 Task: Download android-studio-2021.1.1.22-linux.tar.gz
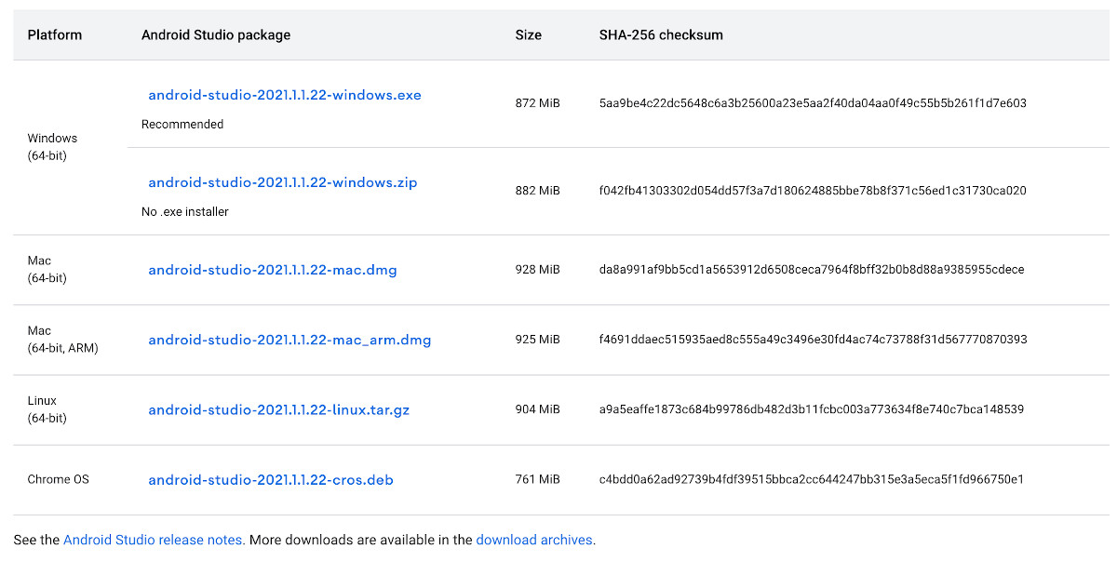(279, 409)
